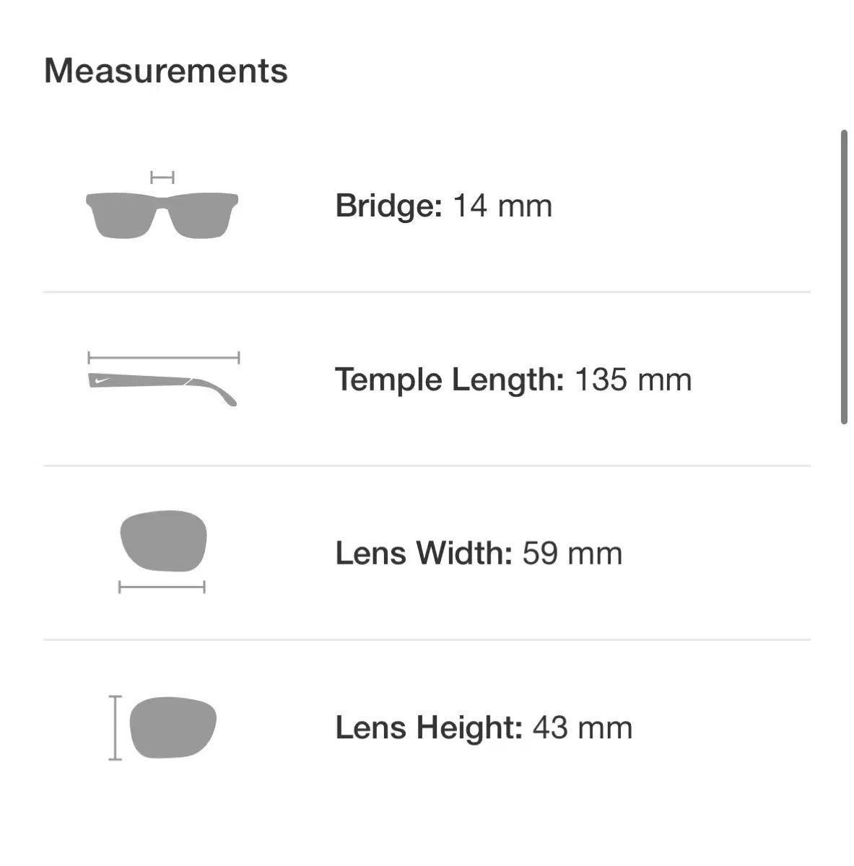
Task: Click the temple arm length icon
Action: pyautogui.click(x=163, y=380)
